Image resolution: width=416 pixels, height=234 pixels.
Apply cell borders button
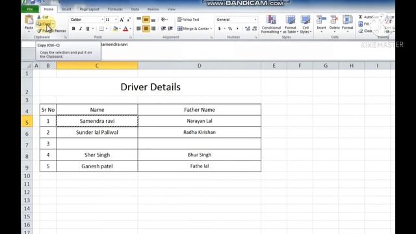[x=101, y=29]
